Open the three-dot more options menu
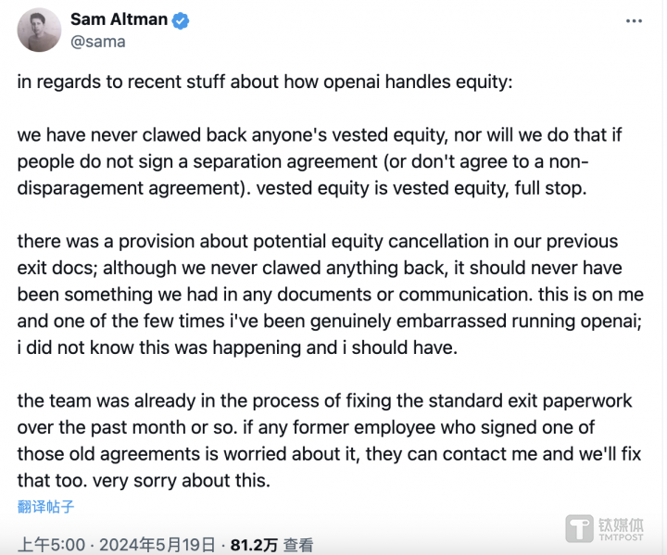Screen dimensions: 667x555 (x=634, y=19)
